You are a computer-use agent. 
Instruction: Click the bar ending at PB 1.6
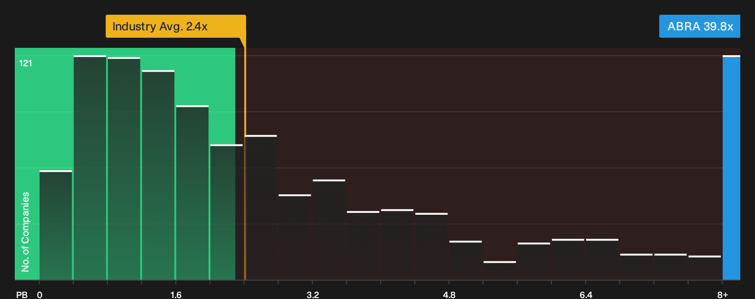tap(158, 175)
